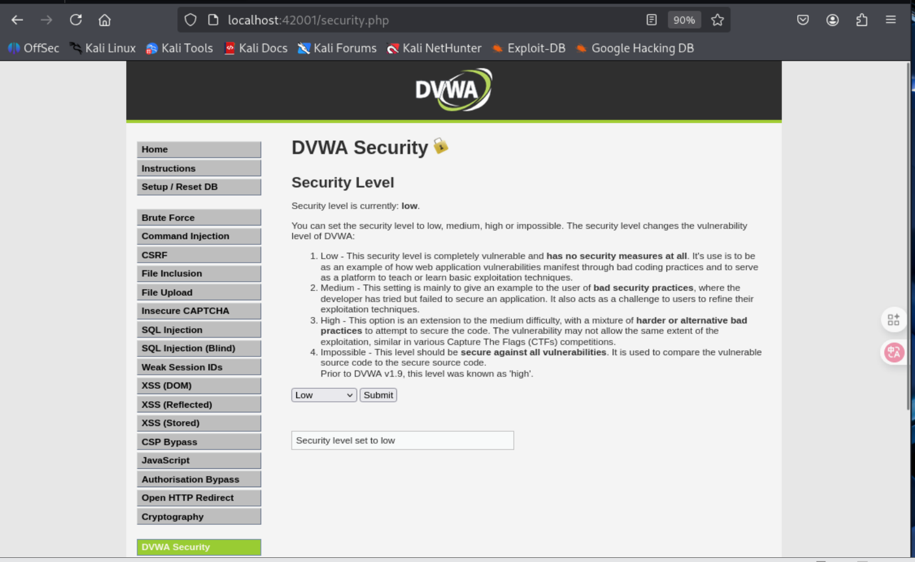This screenshot has height=562, width=915.
Task: Open the tracking protection shield icon
Action: point(190,20)
